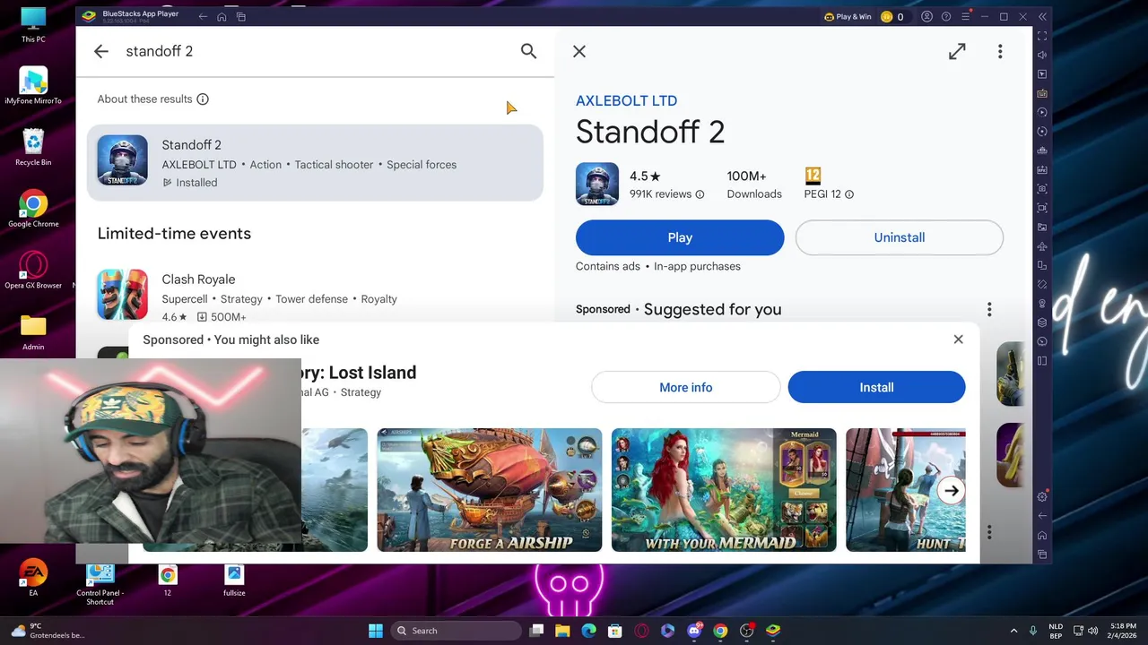Open Opera GX Browser desktop shortcut

[33, 271]
